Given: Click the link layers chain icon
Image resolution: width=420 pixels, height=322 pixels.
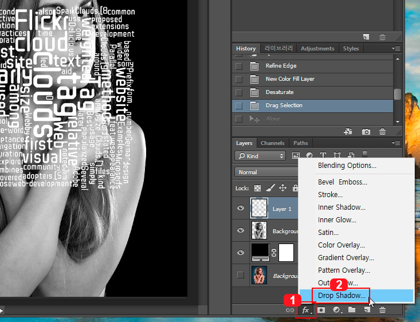Looking at the screenshot, I should (x=290, y=310).
